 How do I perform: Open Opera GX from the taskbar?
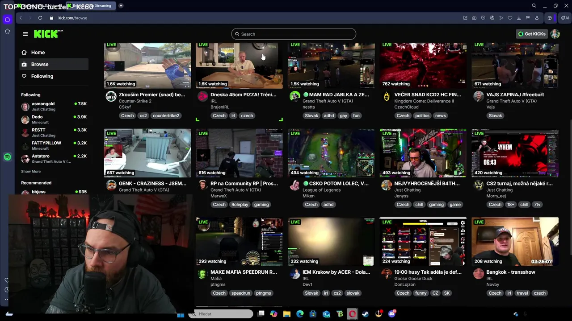click(x=353, y=314)
